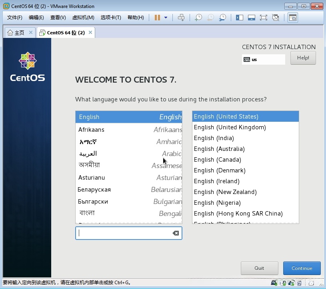Click the hard disk status bar icon
The height and width of the screenshot is (289, 326).
coord(274,283)
